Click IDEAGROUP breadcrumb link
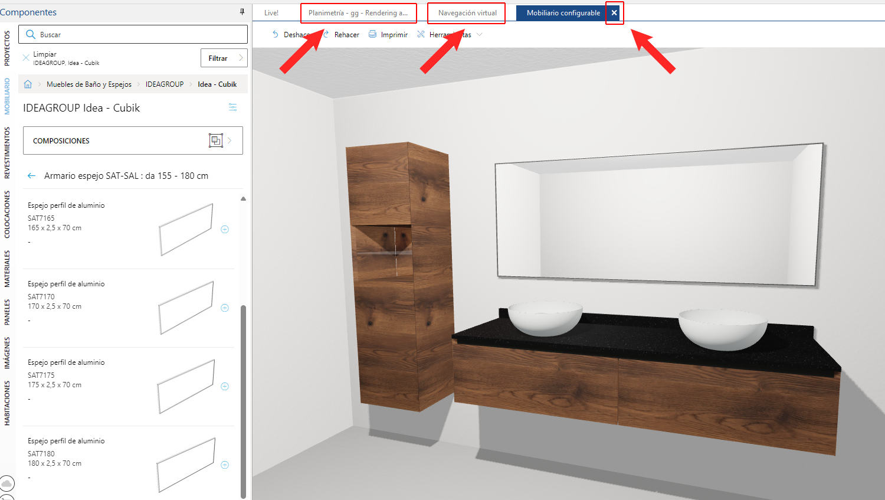Viewport: 885px width, 500px height. [x=165, y=84]
